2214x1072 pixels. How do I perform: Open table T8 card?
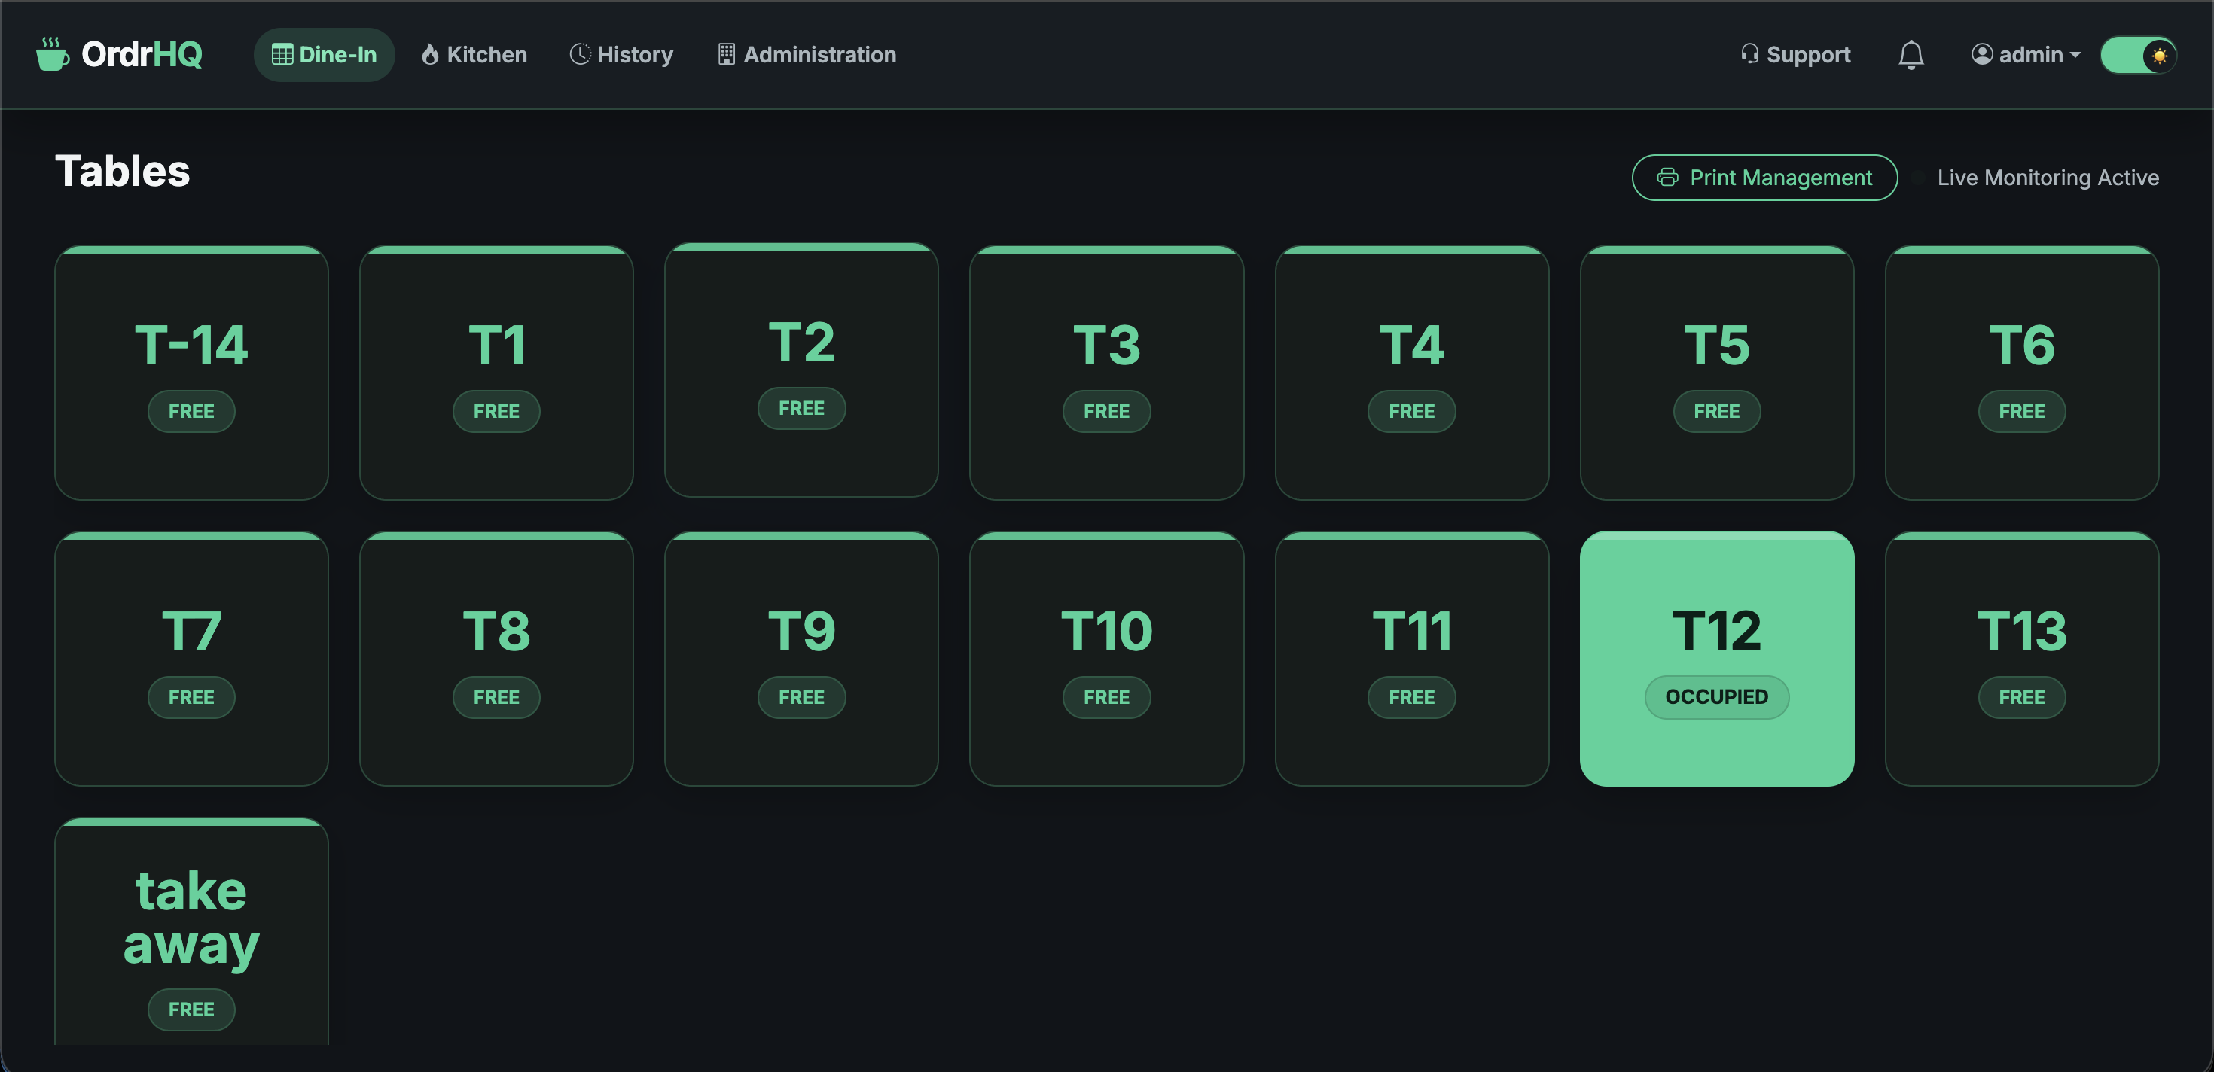[x=496, y=659]
